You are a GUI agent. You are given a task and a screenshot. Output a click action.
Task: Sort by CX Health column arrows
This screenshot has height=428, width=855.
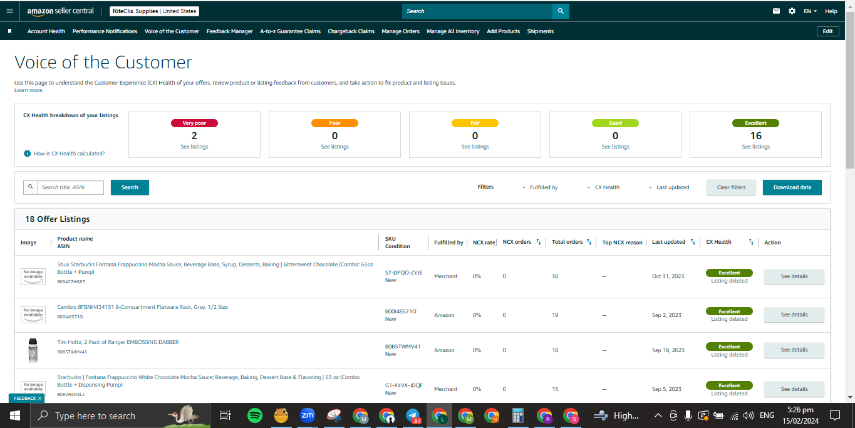[751, 242]
